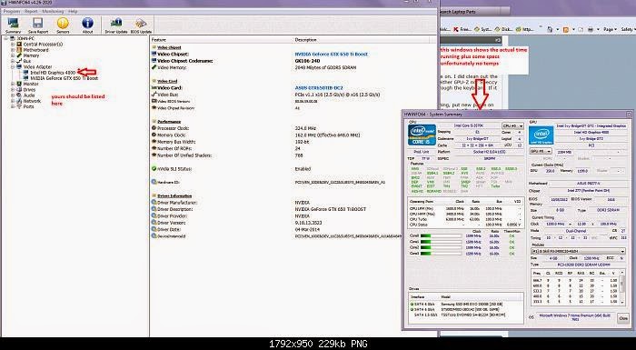
Task: Click the Core2 usage bar
Action: point(442,247)
